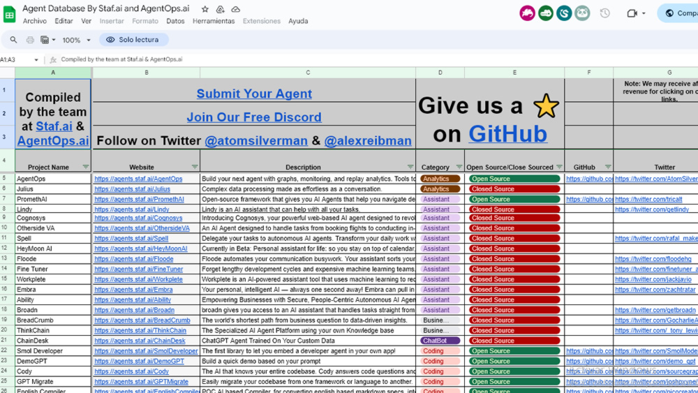
Task: Click the formula bar content field
Action: point(378,59)
